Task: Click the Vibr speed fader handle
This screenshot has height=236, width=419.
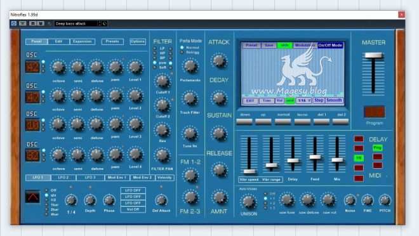Action: point(249,171)
